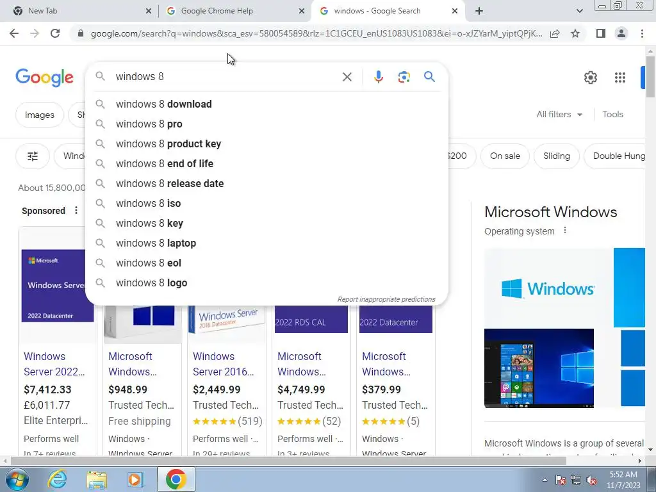Click Report inappropriate predictions

tap(386, 299)
